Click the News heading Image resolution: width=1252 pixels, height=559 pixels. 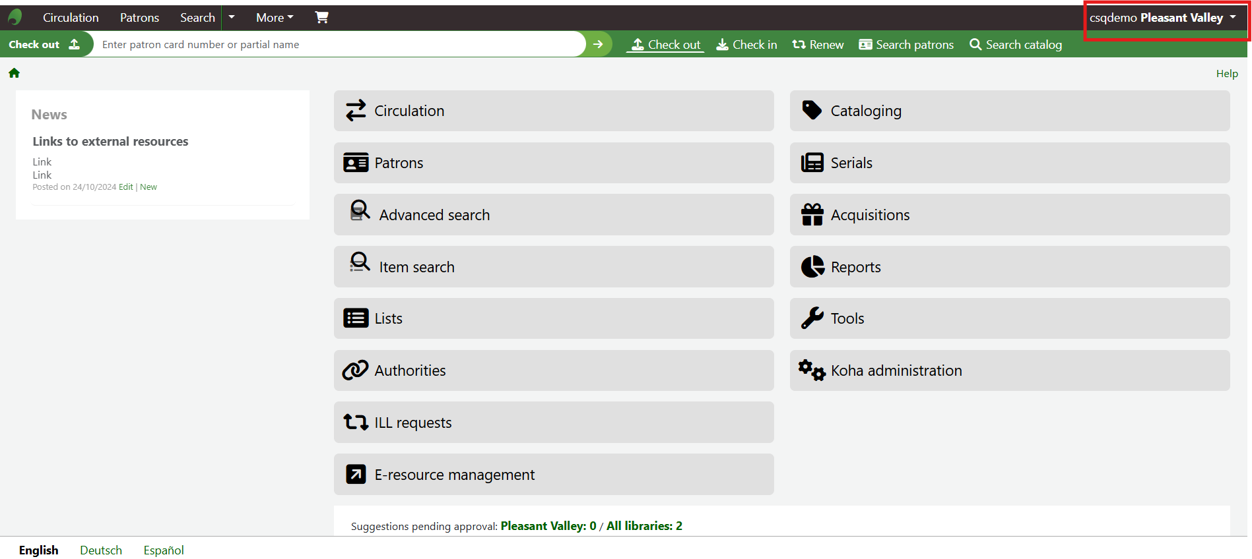(x=49, y=115)
